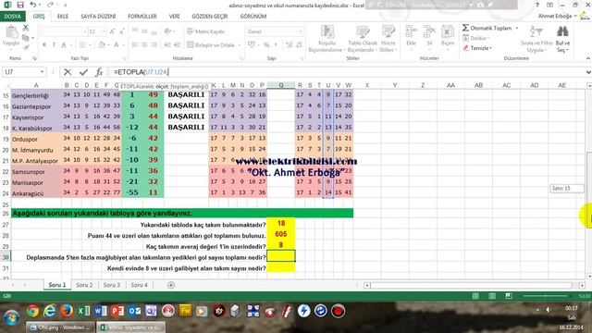Switch to Normal view in status bar
592x333 pixels.
[475, 296]
